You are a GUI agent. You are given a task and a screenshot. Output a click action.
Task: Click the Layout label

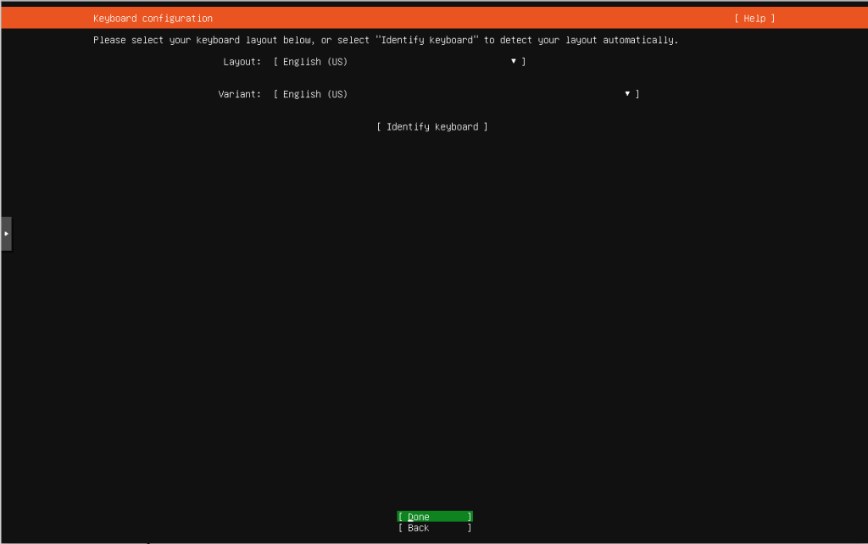242,62
